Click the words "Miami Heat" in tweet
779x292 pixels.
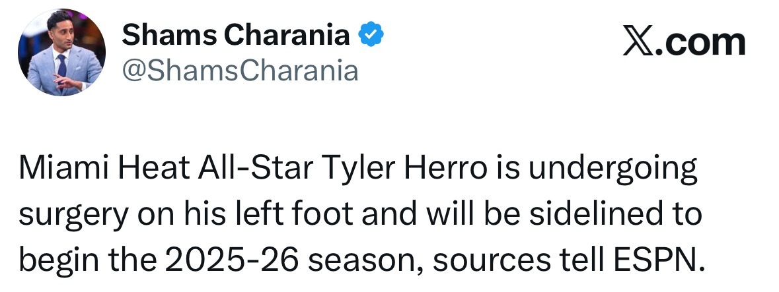104,169
